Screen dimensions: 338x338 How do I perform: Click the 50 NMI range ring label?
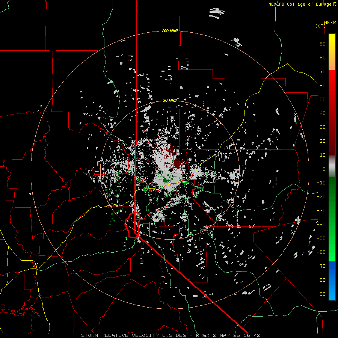[170, 100]
